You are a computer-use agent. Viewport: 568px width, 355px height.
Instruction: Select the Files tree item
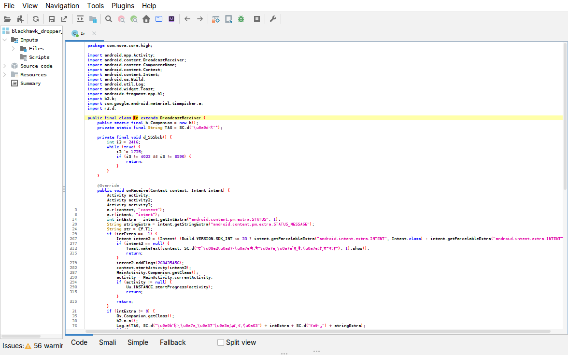(x=36, y=48)
